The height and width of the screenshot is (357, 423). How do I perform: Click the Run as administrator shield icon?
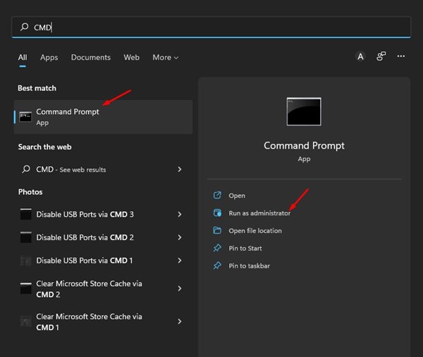coord(217,213)
